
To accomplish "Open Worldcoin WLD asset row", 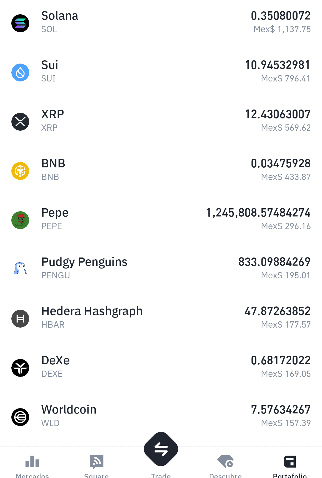I will pos(161,417).
